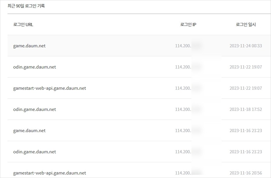
Task: Click the IP address for the 2023-11-24 login
Action: tap(188, 46)
